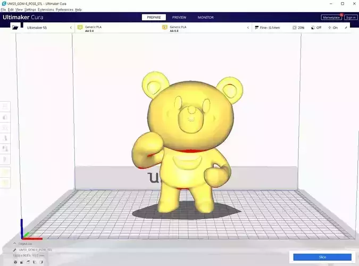Select the Mirror tool in left toolbar
The width and height of the screenshot is (359, 266).
5,138
